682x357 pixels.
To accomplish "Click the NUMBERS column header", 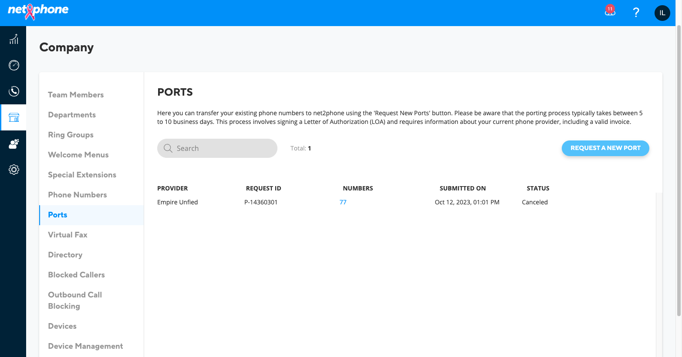I will [358, 188].
